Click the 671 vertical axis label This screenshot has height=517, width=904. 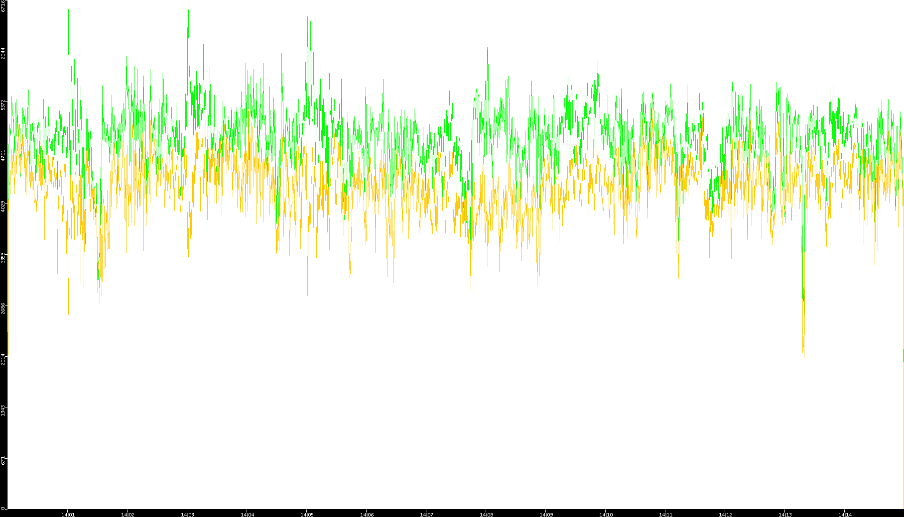(3, 461)
